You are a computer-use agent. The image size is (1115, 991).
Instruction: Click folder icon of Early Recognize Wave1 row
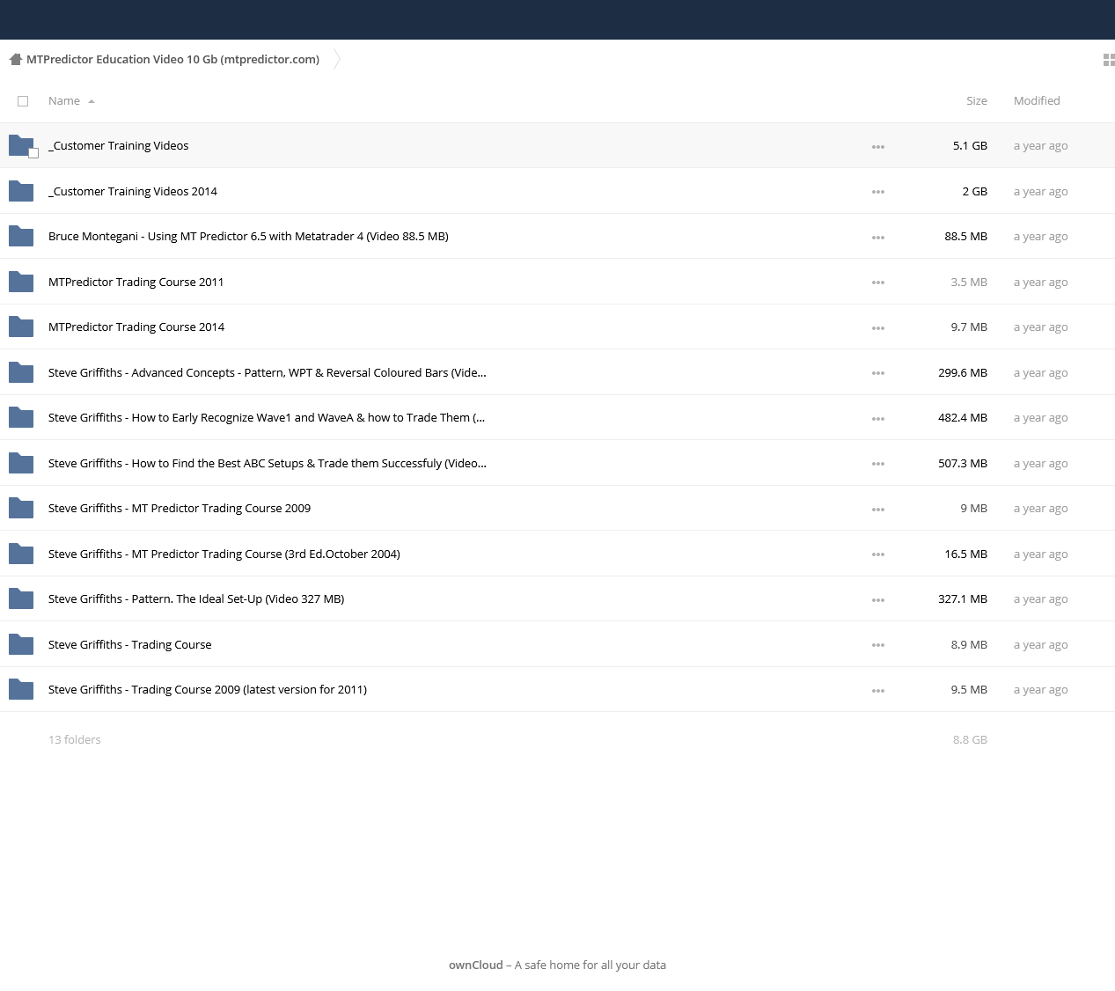[x=21, y=417]
